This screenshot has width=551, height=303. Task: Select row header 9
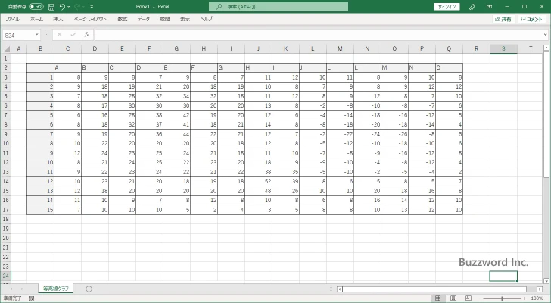pos(5,134)
